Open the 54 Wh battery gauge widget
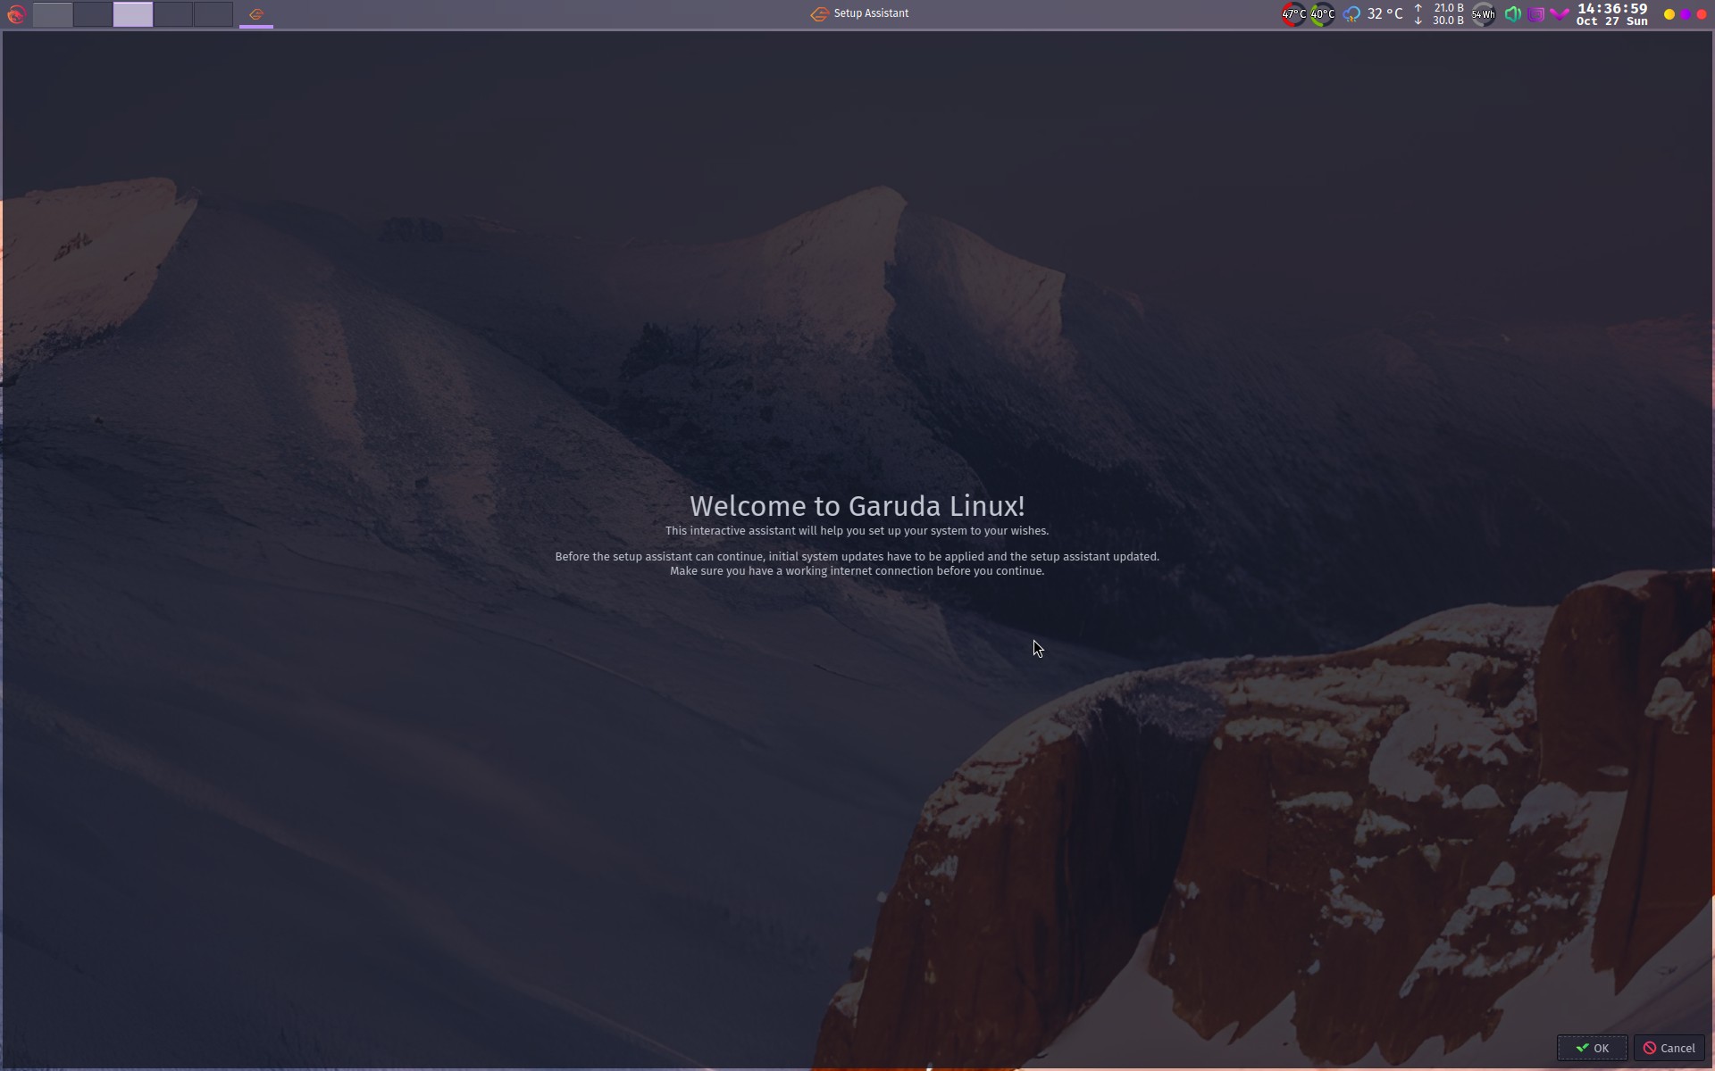This screenshot has height=1071, width=1715. click(x=1484, y=14)
